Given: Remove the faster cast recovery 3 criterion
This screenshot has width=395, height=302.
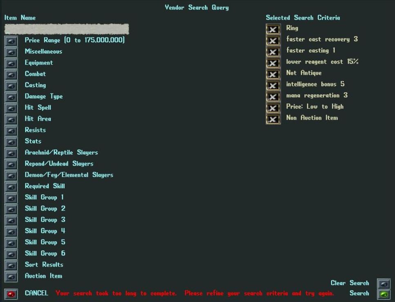Looking at the screenshot, I should 273,40.
